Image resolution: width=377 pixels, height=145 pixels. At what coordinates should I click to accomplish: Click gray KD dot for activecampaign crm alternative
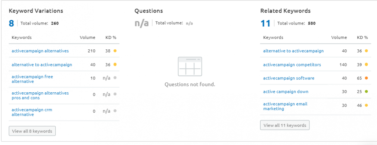(115, 111)
